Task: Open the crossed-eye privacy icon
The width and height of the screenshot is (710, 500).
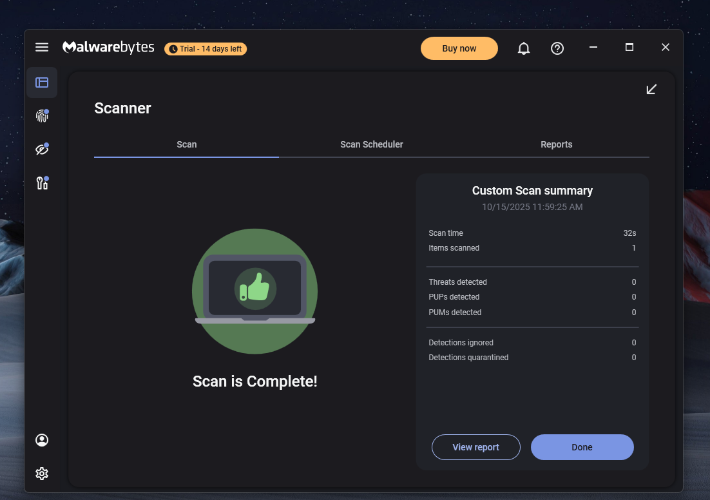Action: pyautogui.click(x=42, y=149)
